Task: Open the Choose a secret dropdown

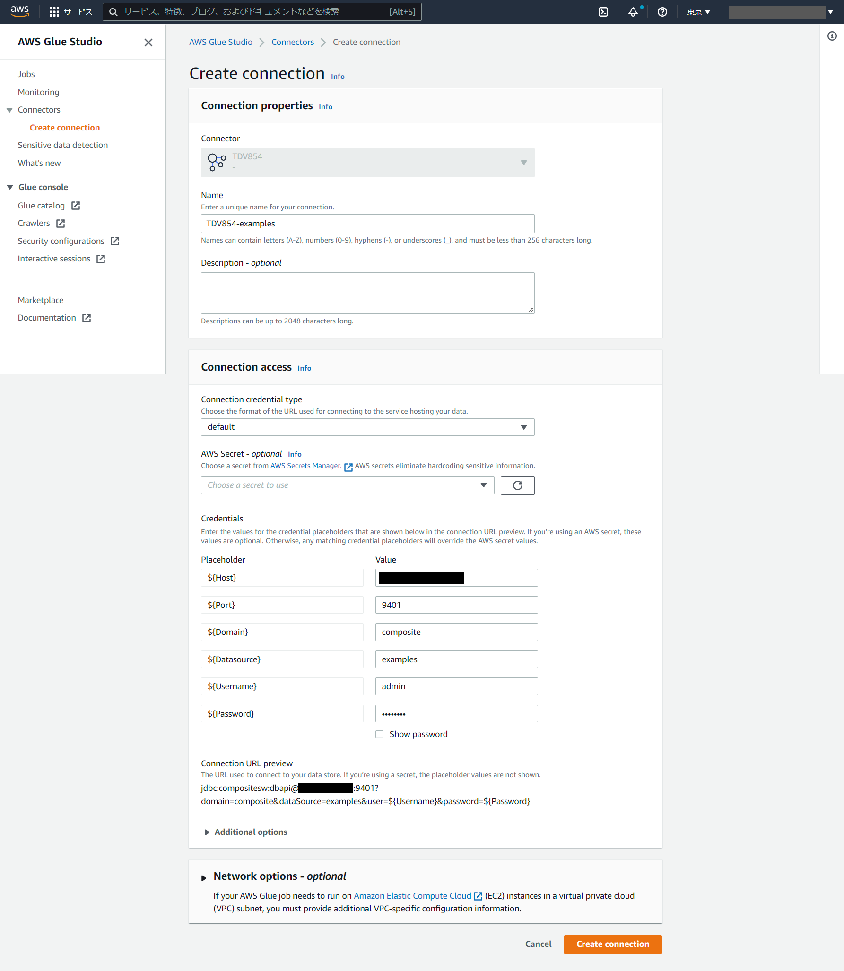Action: (x=348, y=485)
